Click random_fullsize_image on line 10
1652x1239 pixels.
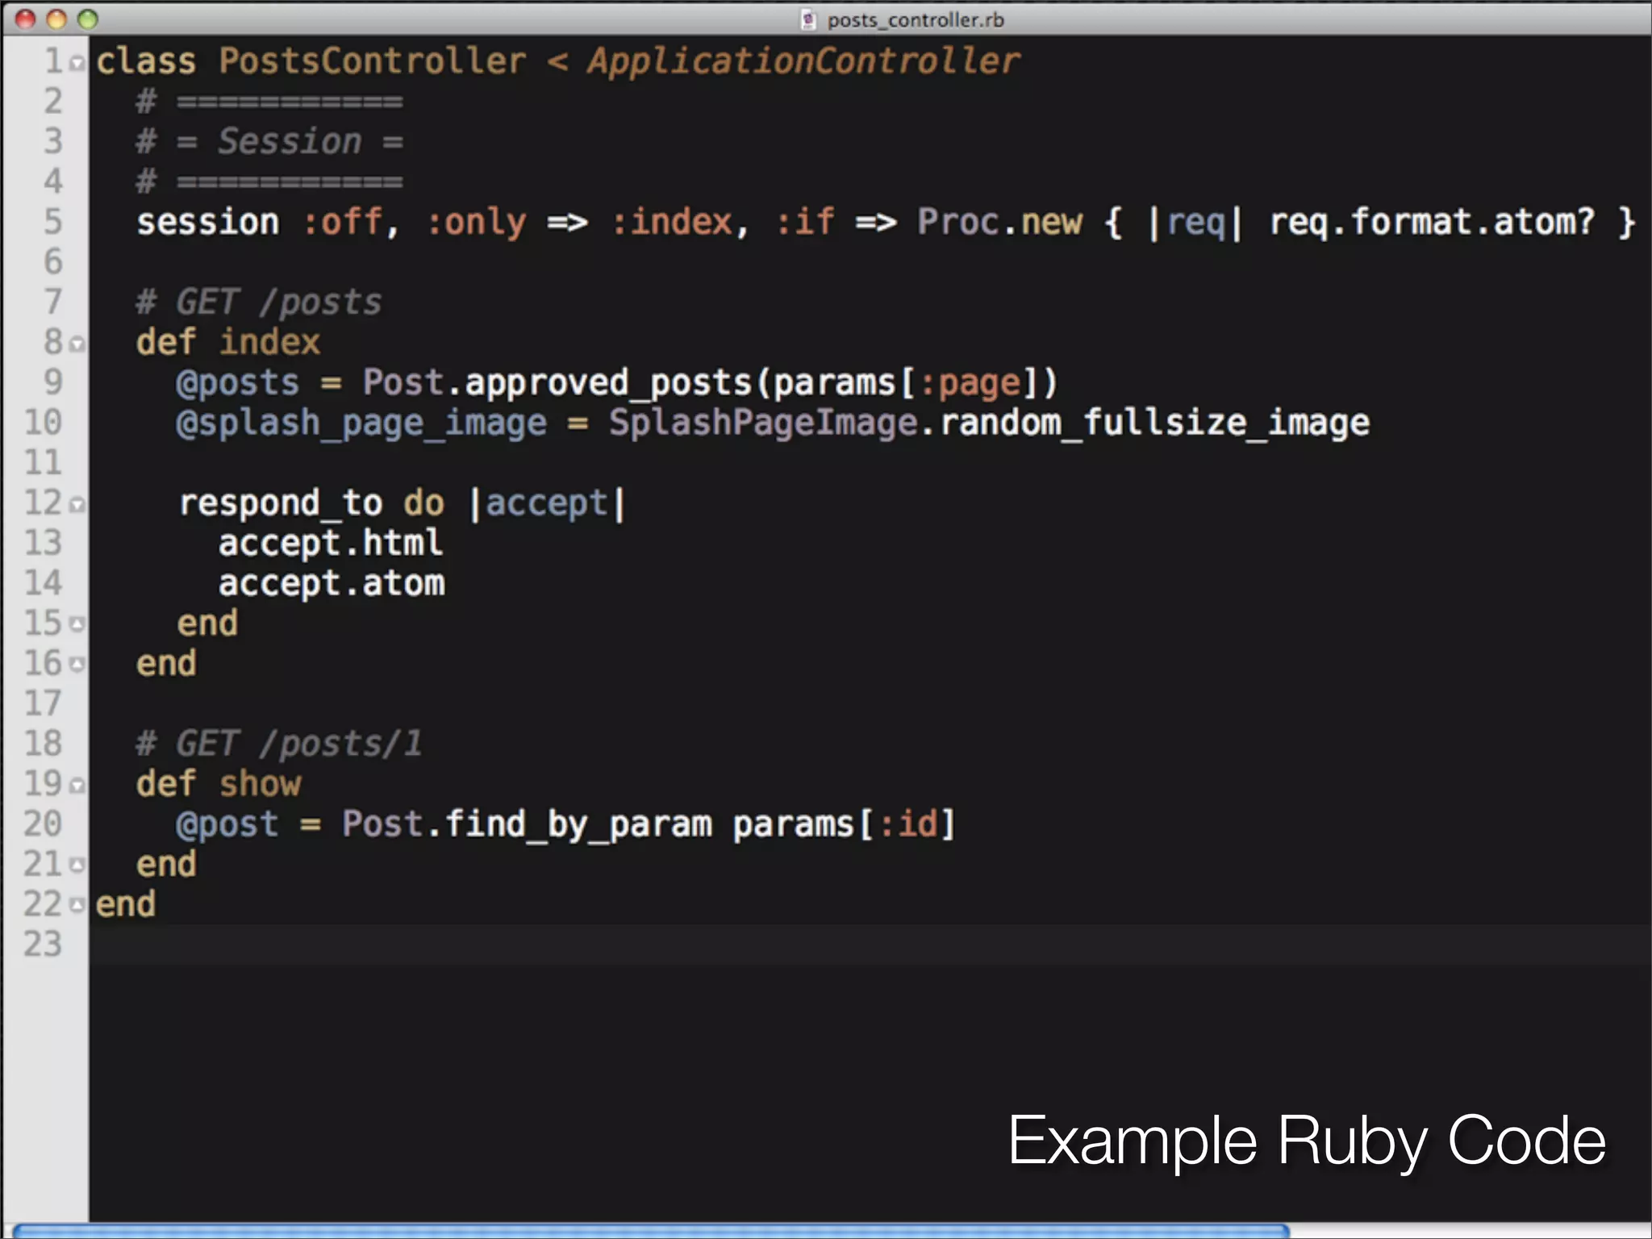(1154, 423)
